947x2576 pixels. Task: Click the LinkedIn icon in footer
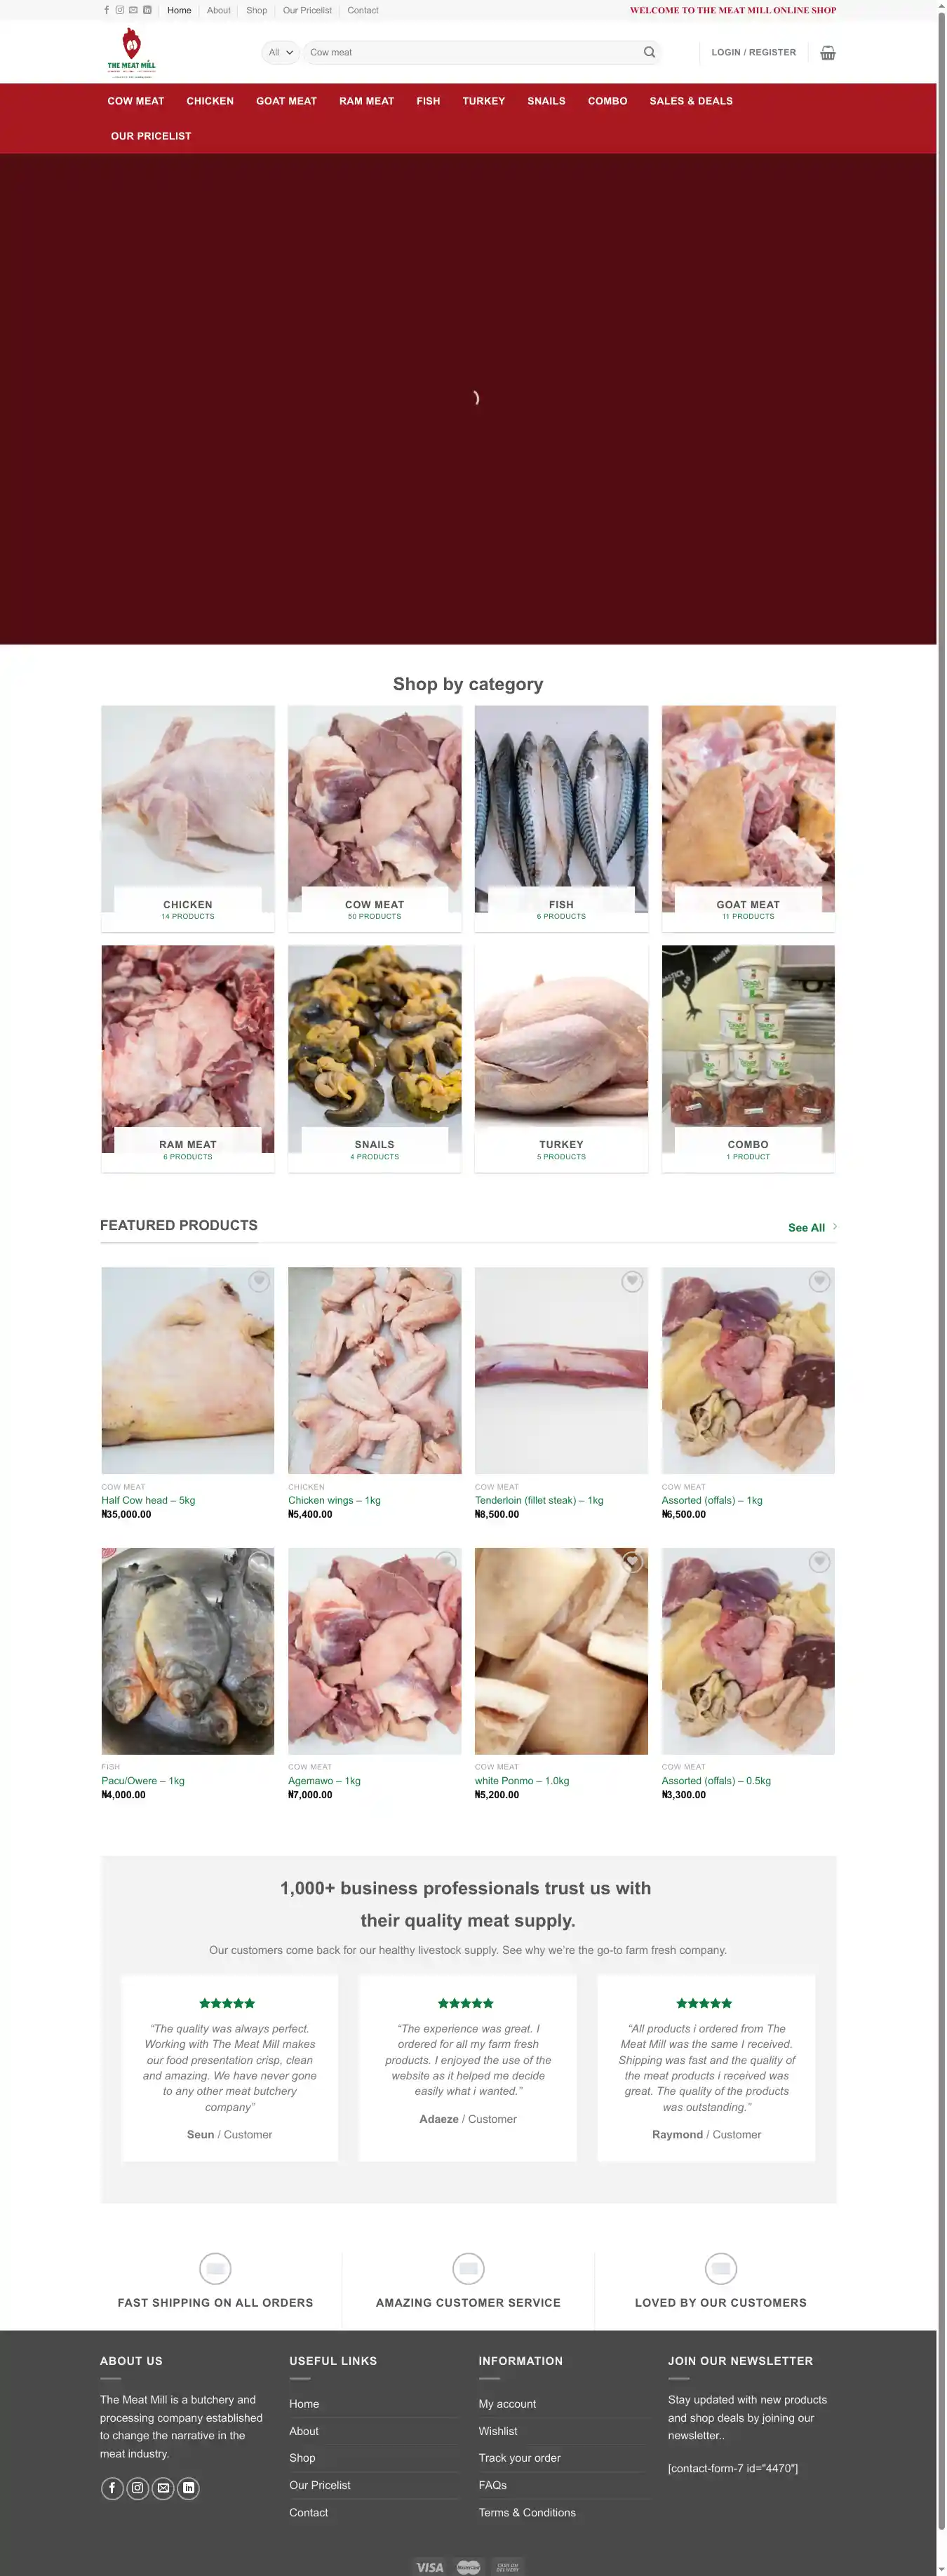click(x=188, y=2488)
